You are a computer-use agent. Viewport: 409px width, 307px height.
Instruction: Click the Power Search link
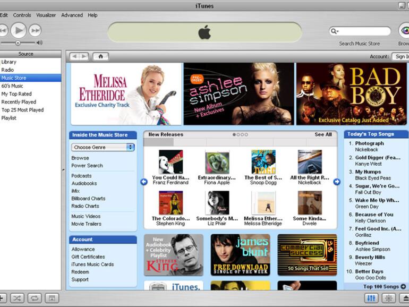click(87, 166)
